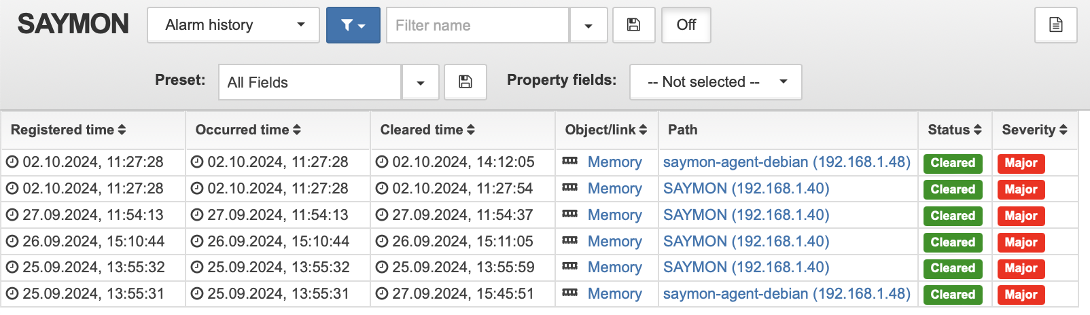
Task: Expand the Filter name dropdown arrow
Action: pyautogui.click(x=588, y=25)
